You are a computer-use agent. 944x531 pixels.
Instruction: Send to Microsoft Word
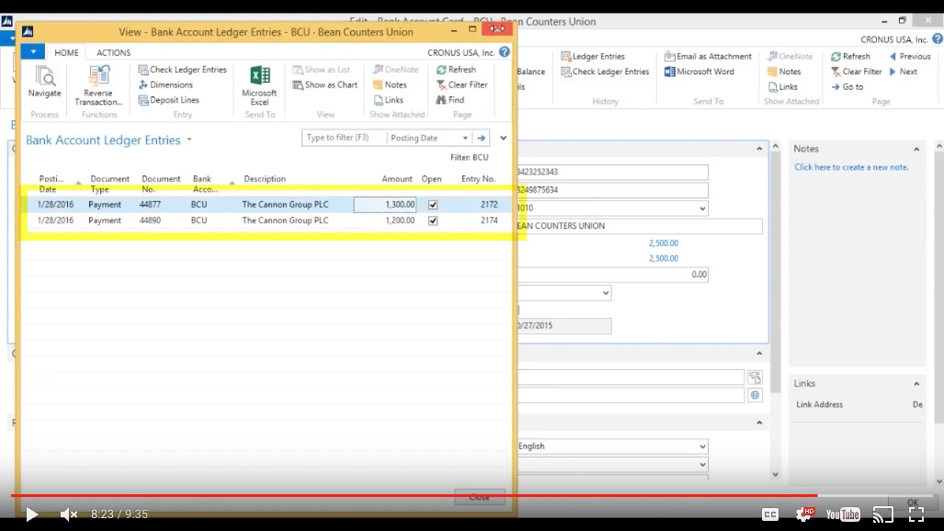coord(699,72)
